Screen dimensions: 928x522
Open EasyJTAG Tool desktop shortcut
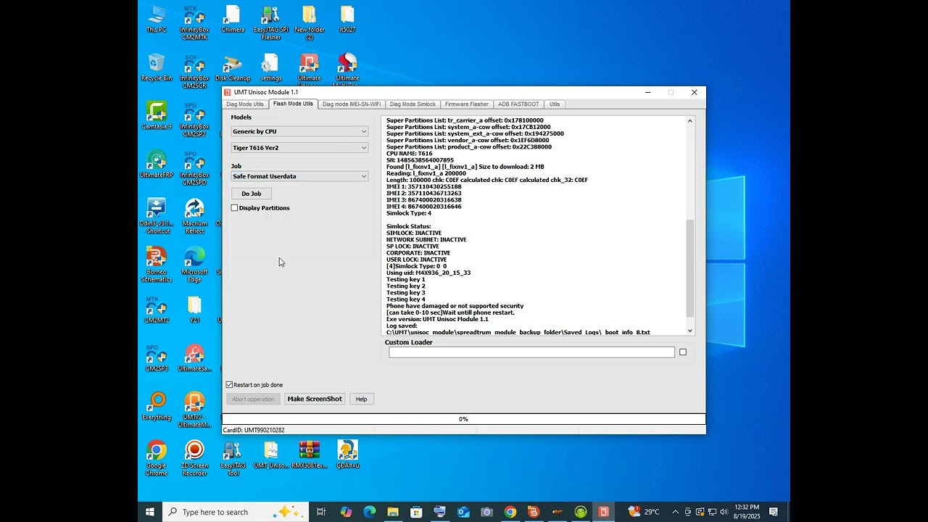tap(233, 459)
